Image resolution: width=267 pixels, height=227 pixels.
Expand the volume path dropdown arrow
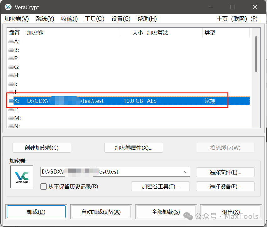(x=186, y=172)
